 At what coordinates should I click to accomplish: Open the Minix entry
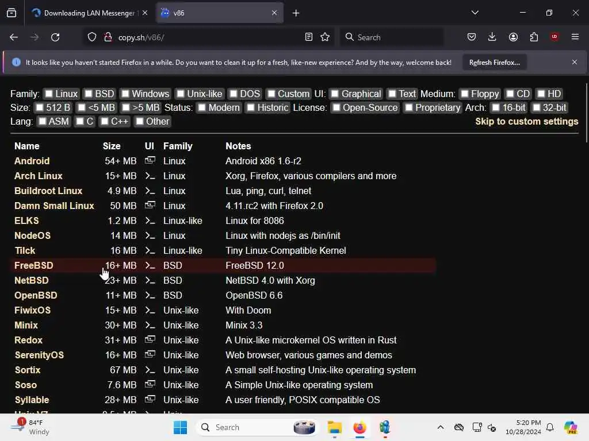point(26,325)
